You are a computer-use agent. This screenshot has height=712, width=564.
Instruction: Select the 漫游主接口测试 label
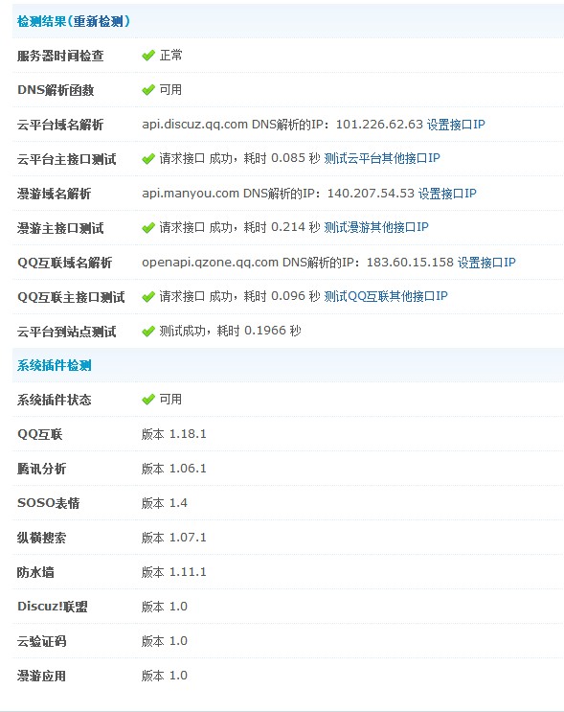[60, 228]
